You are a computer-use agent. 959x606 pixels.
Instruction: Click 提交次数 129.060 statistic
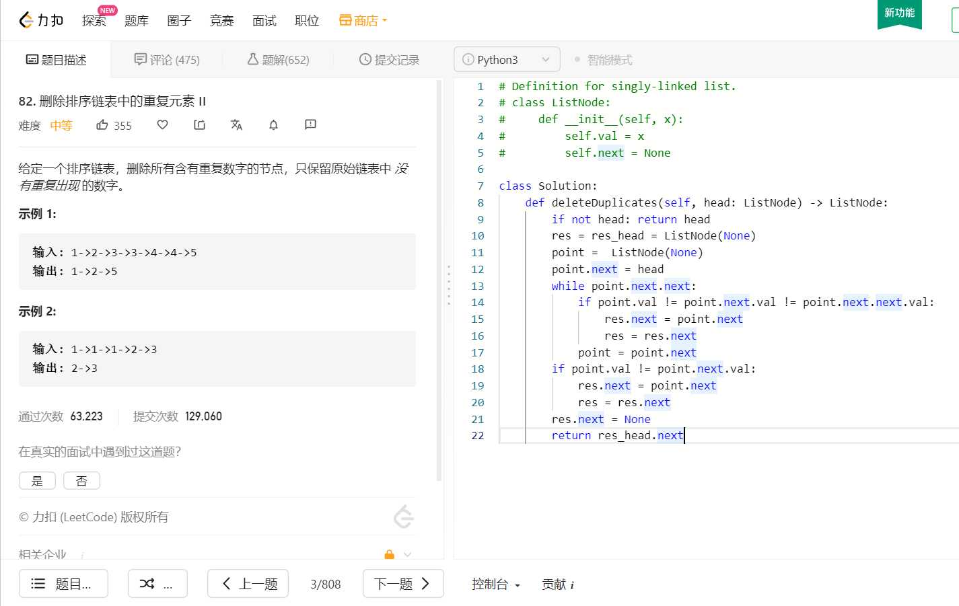click(x=178, y=416)
